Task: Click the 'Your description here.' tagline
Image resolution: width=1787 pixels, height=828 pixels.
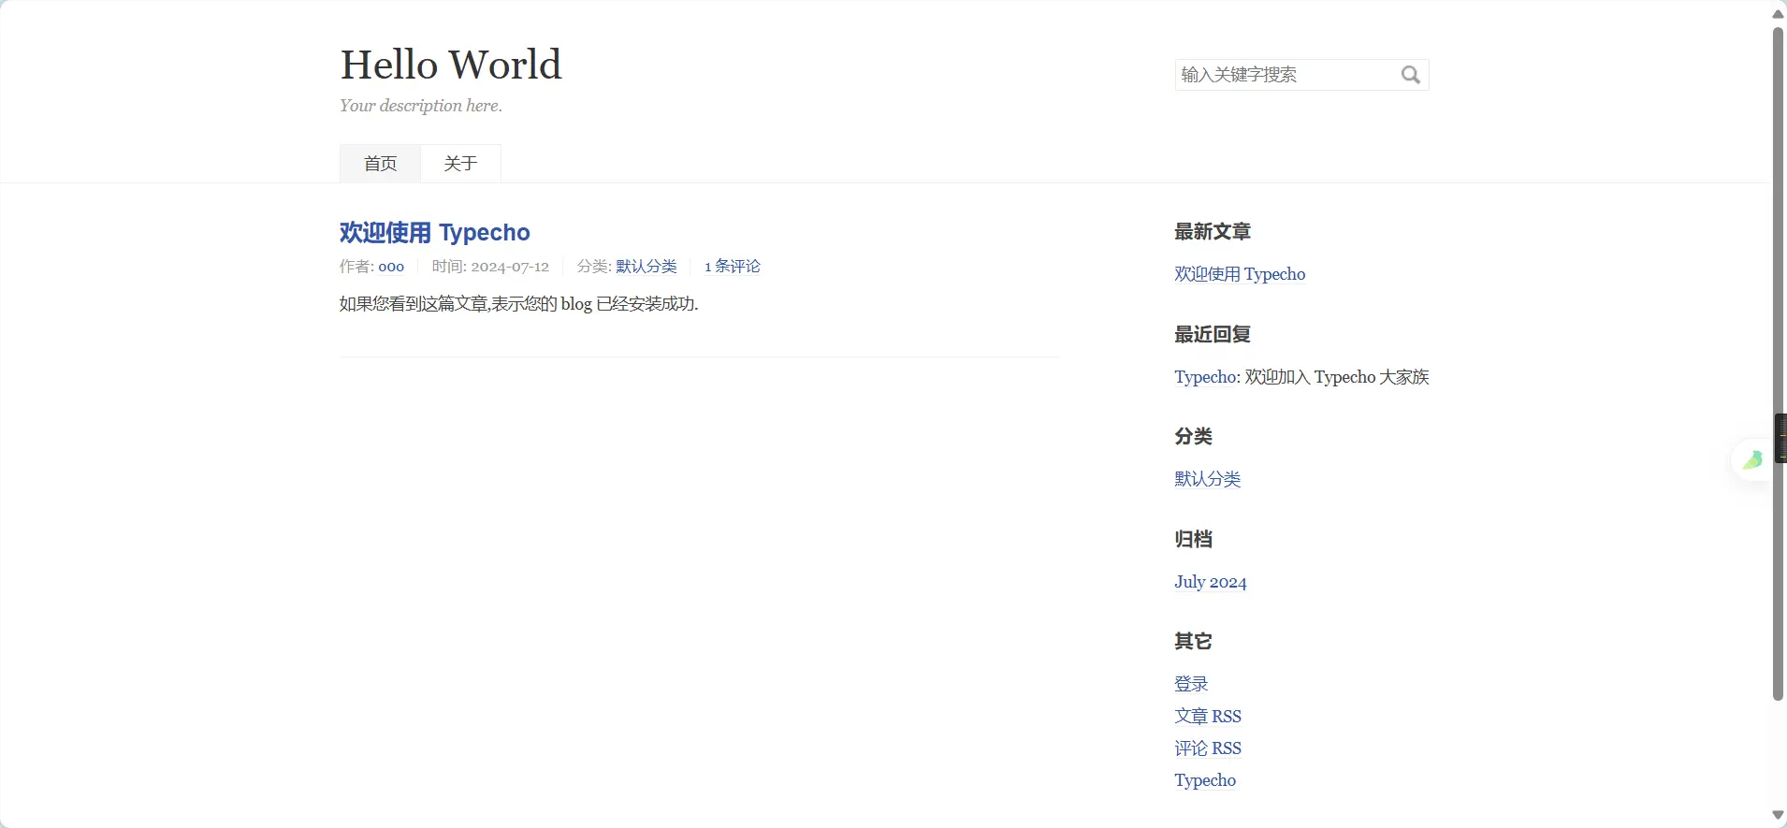Action: tap(421, 106)
